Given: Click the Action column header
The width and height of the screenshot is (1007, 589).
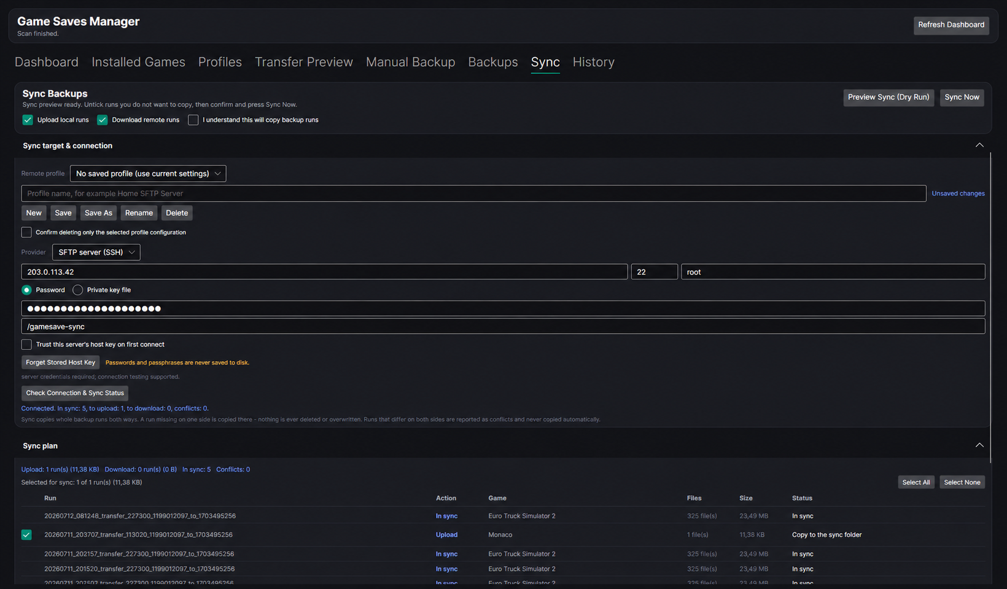Looking at the screenshot, I should (x=446, y=498).
